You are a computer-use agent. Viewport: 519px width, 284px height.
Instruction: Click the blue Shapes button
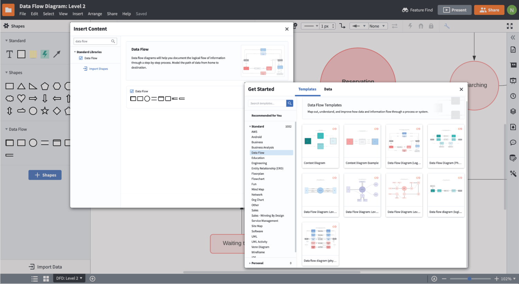(x=45, y=175)
